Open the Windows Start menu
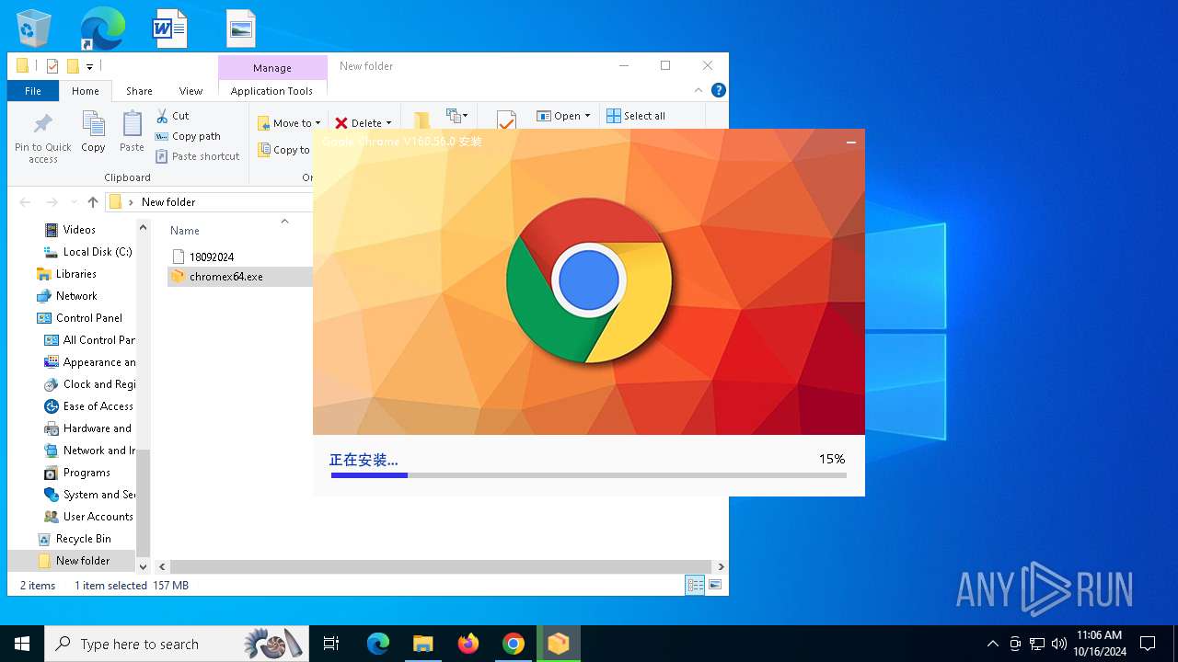This screenshot has width=1178, height=662. pyautogui.click(x=22, y=644)
